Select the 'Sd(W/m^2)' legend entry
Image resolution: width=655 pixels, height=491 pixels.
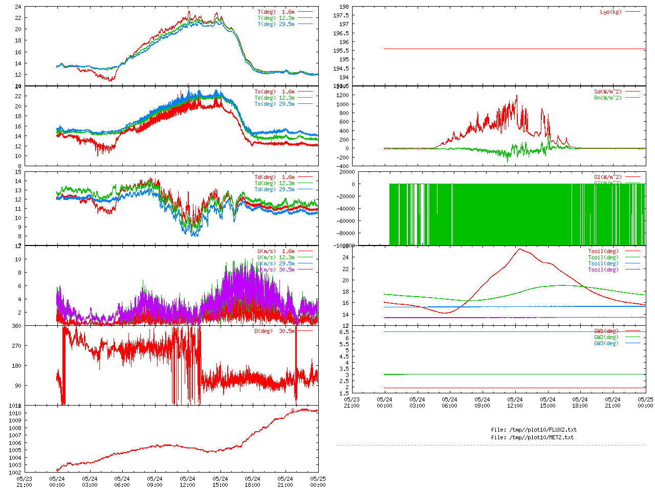coord(608,92)
